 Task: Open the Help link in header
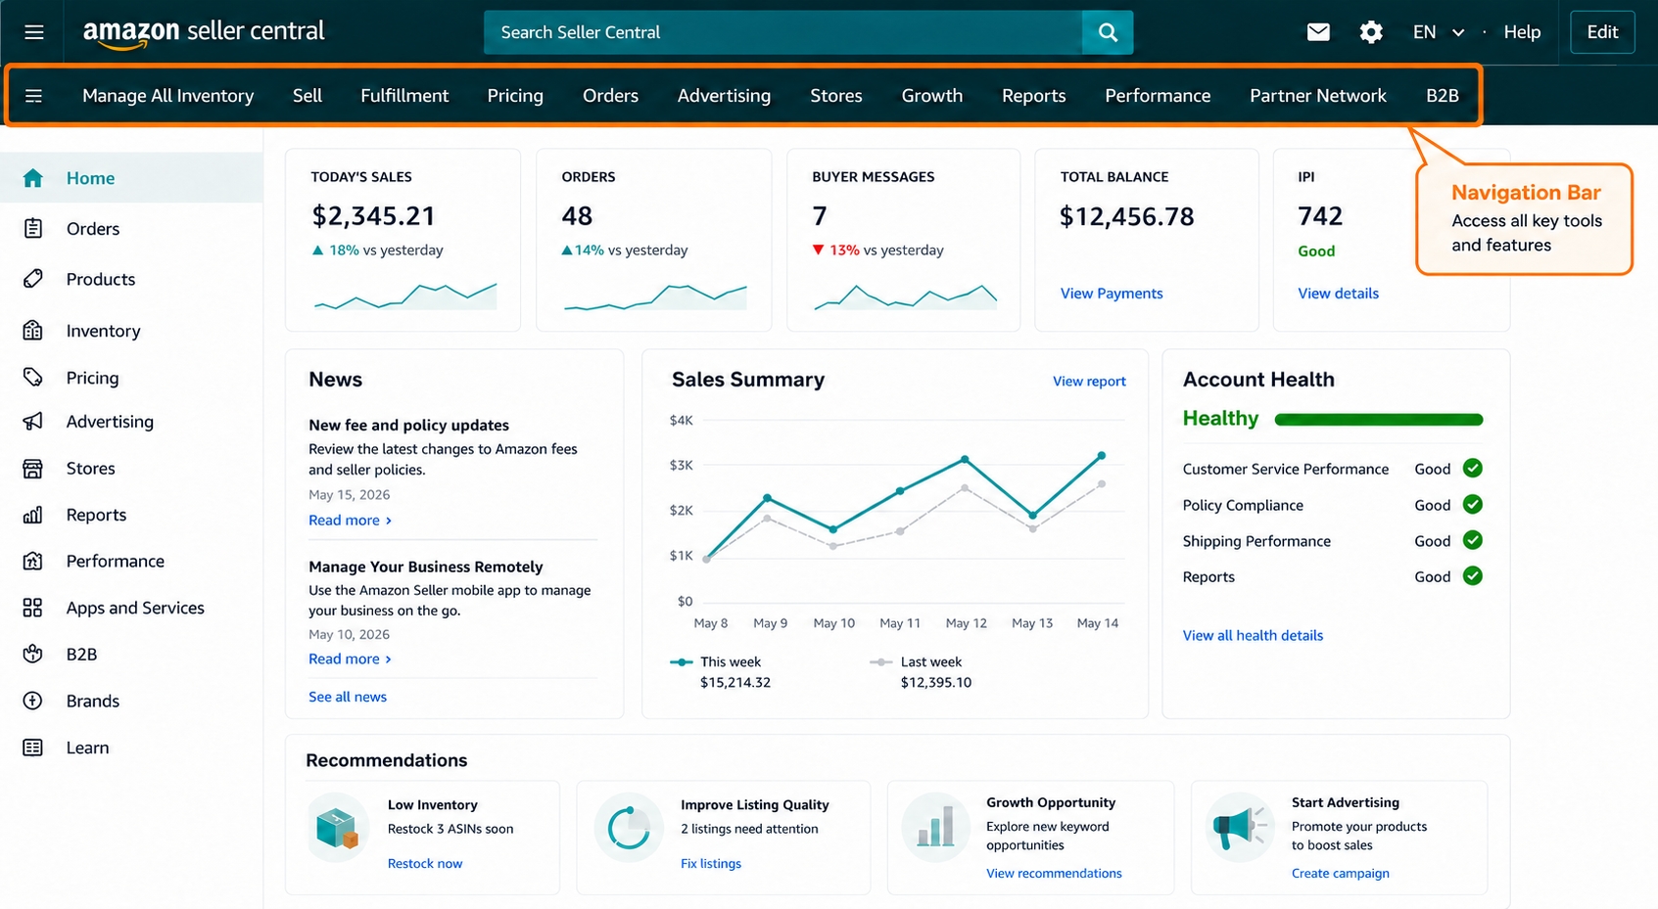[1522, 32]
